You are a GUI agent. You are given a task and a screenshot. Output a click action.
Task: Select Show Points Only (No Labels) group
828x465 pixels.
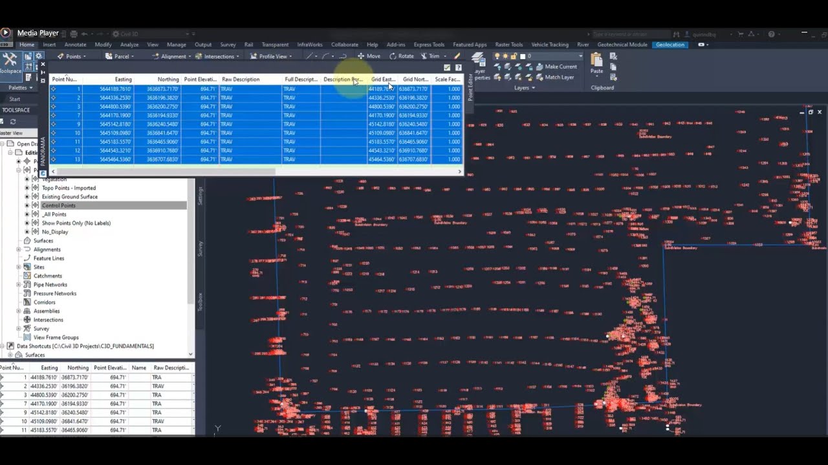(76, 223)
